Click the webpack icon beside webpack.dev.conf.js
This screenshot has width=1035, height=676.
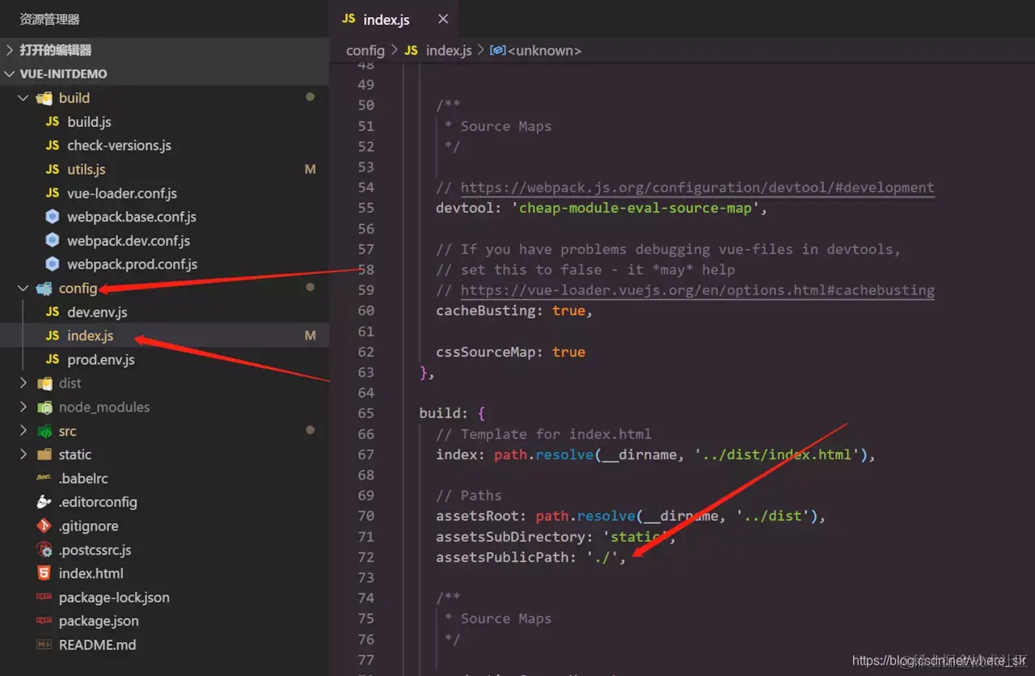click(x=53, y=240)
